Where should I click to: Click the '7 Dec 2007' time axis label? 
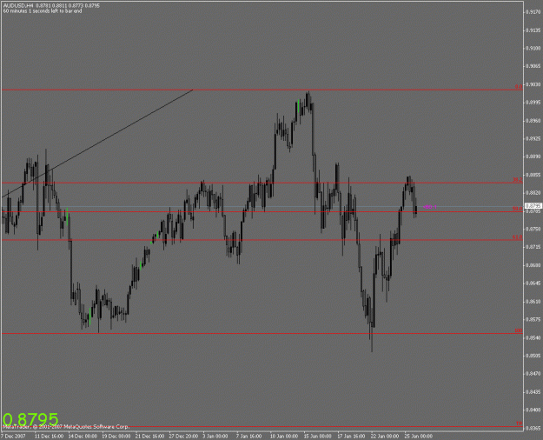coord(13,436)
